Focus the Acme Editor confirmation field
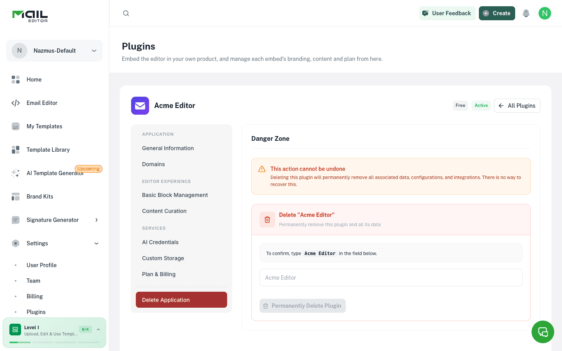 pos(391,278)
